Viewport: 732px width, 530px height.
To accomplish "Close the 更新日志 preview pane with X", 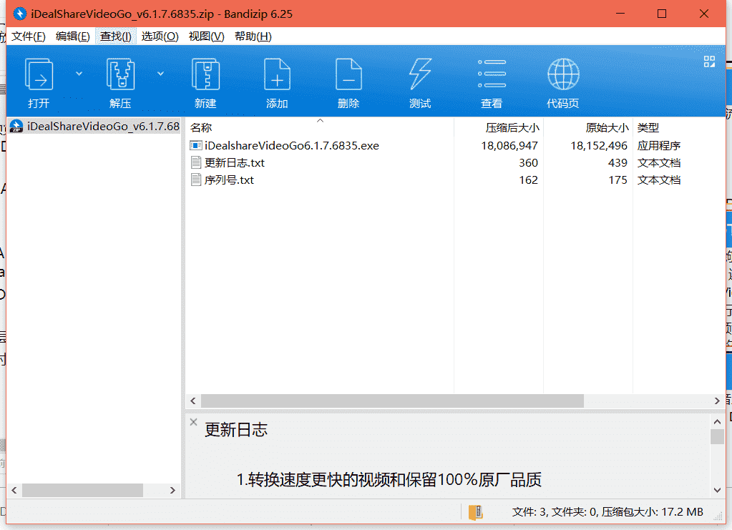I will (193, 422).
